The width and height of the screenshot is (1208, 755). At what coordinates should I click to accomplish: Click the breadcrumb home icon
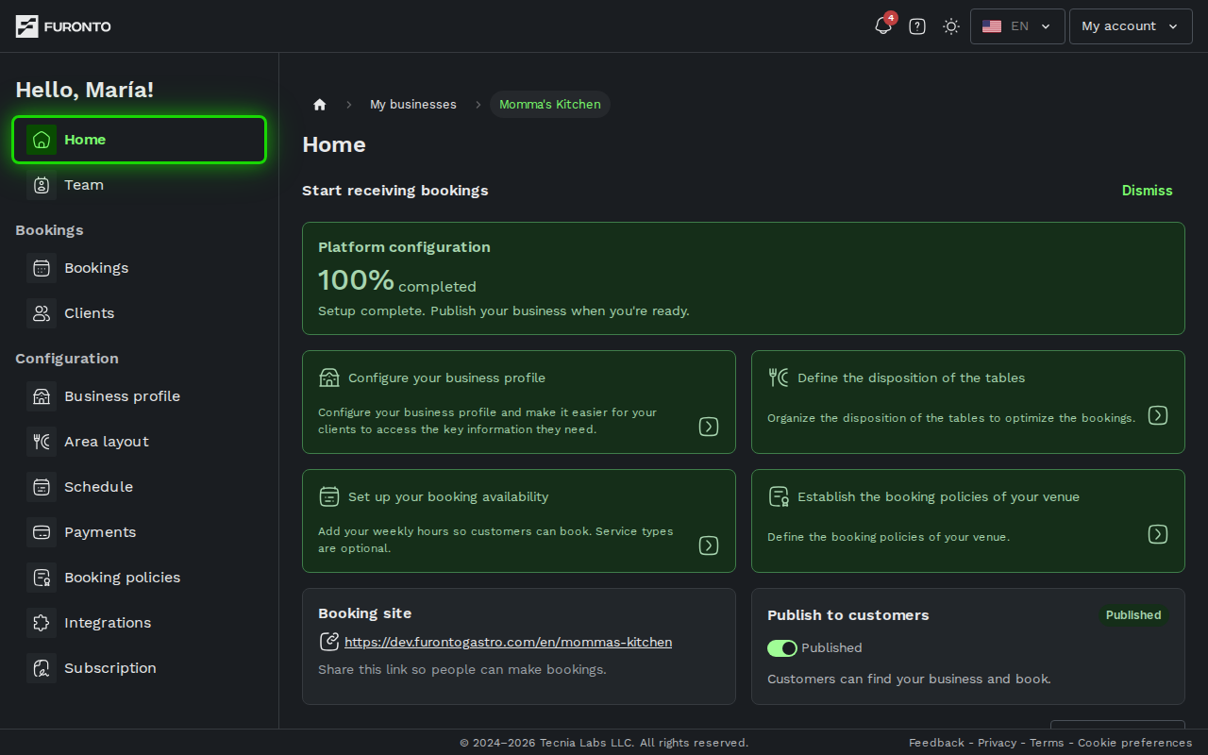coord(320,105)
